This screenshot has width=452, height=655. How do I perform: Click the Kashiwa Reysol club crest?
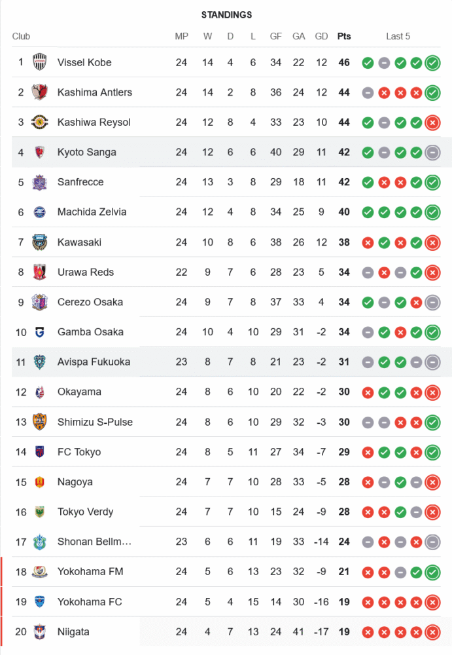tap(40, 122)
